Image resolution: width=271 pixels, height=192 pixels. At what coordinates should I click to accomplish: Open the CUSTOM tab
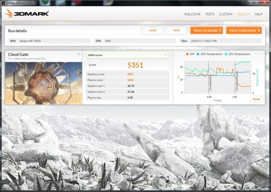tap(225, 14)
